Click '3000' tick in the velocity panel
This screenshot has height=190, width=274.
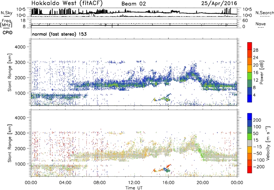[20, 133]
